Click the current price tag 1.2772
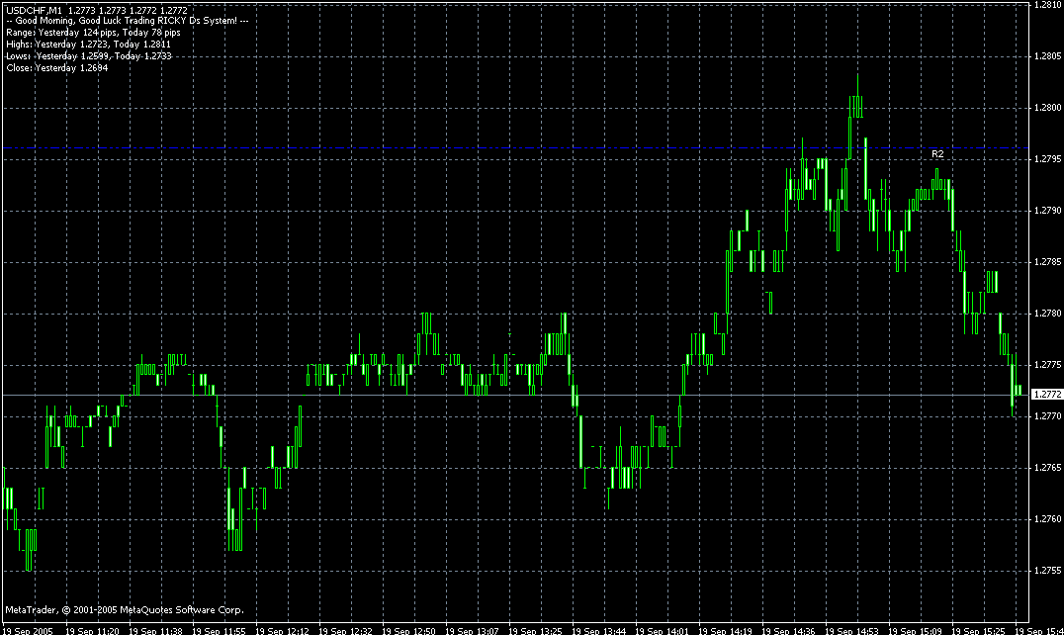1064x635 pixels. pos(1046,395)
